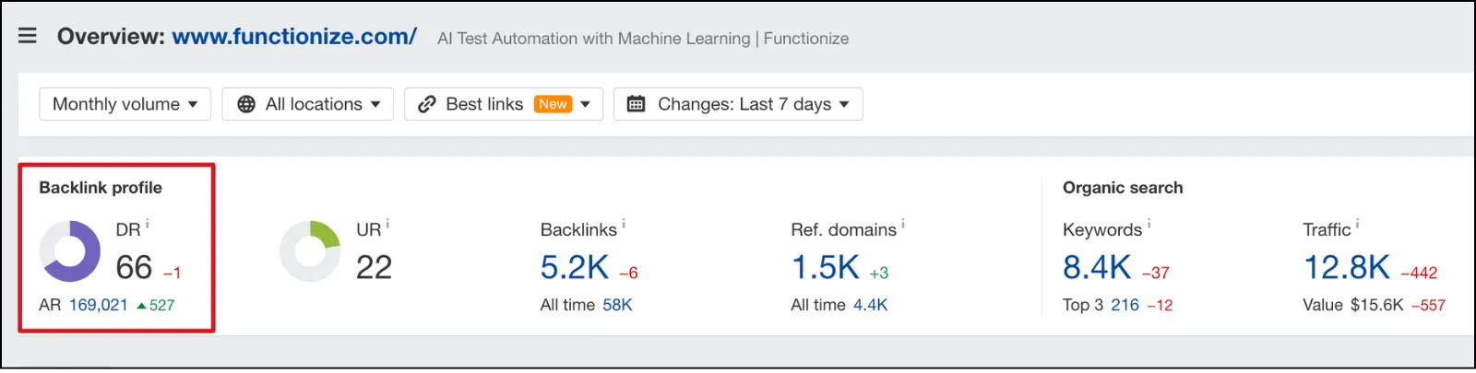Expand the Best links dropdown
Screen dimensions: 1476x373
504,104
